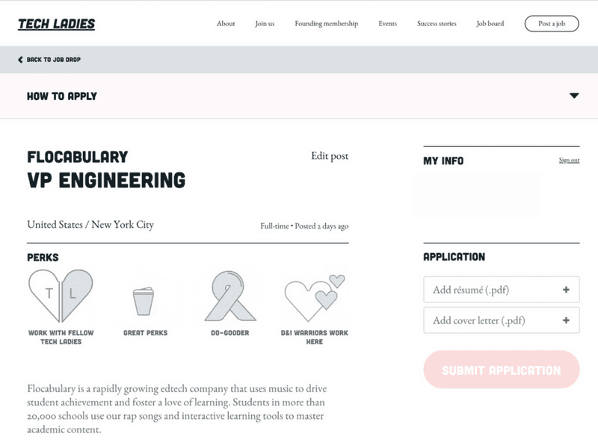Viewport: 598px width, 448px height.
Task: Click the ribbon Do-Gooder icon
Action: [x=230, y=296]
